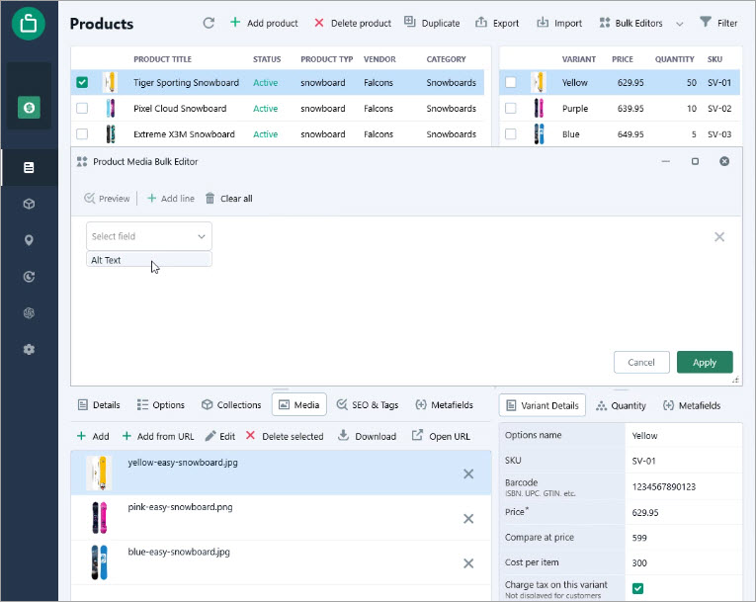Click Add product in toolbar
Image resolution: width=756 pixels, height=602 pixels.
click(264, 23)
